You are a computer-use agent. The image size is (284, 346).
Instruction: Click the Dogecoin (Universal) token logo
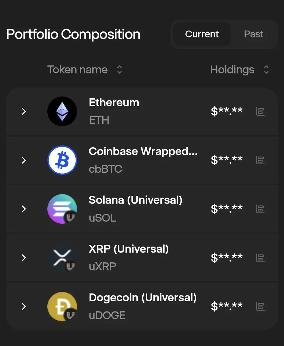(62, 306)
